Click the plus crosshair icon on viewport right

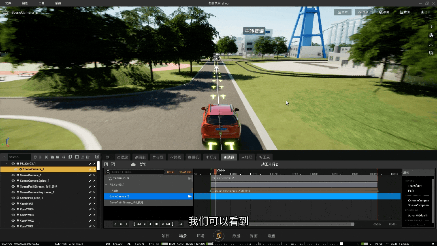coord(431,26)
